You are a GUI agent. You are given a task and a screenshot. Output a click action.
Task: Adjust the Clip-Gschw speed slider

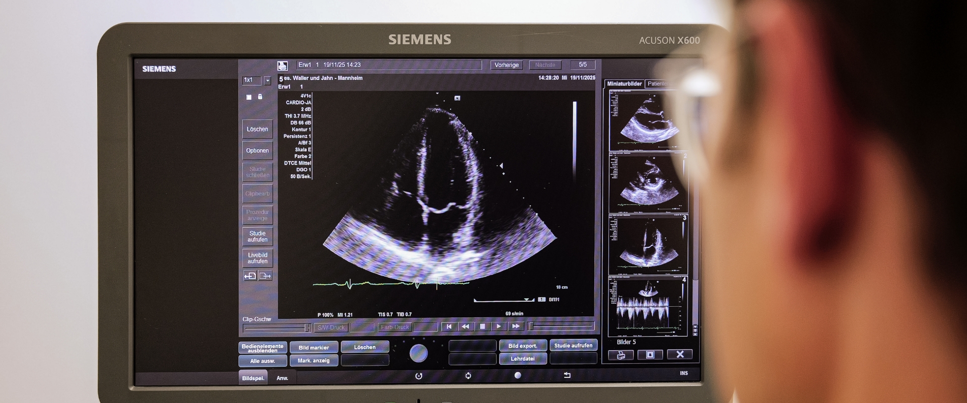(277, 328)
